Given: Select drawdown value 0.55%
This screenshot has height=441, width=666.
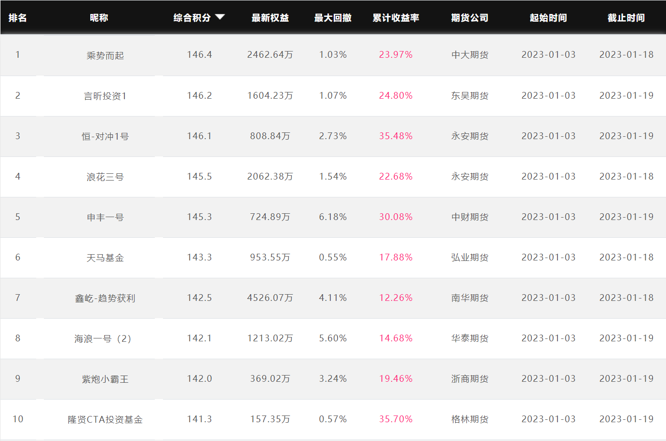Looking at the screenshot, I should (x=333, y=257).
